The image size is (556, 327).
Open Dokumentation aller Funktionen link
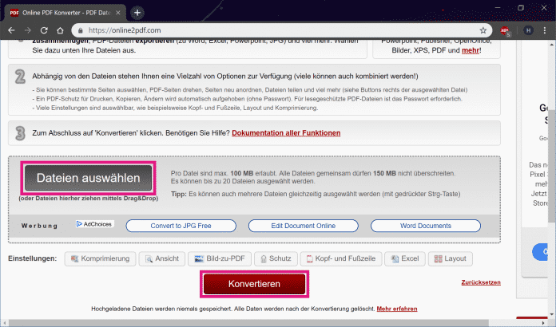click(285, 132)
